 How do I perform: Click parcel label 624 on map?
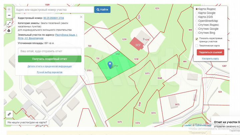(220, 92)
